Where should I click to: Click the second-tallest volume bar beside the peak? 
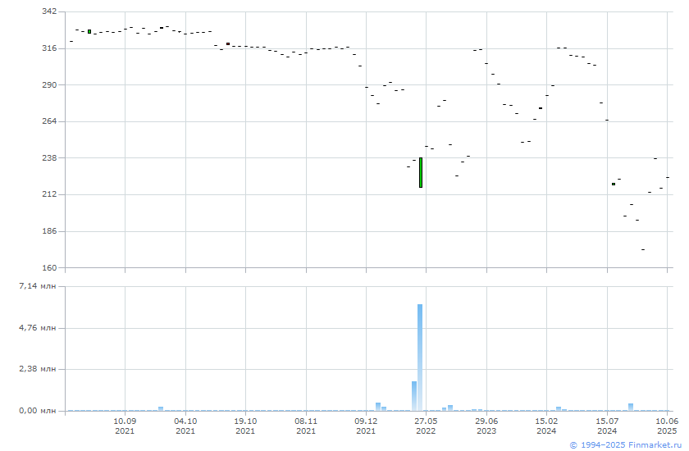coord(414,396)
